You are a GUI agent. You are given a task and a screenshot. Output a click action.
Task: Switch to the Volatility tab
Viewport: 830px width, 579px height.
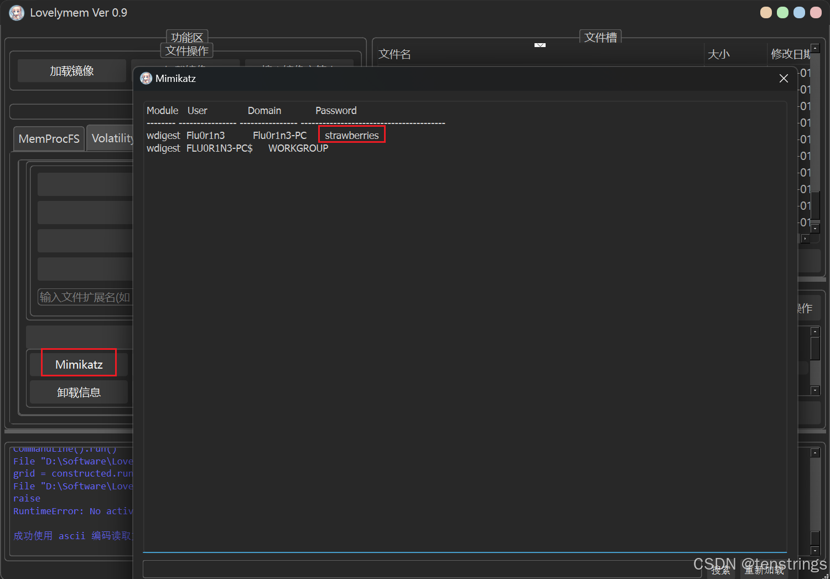(111, 138)
